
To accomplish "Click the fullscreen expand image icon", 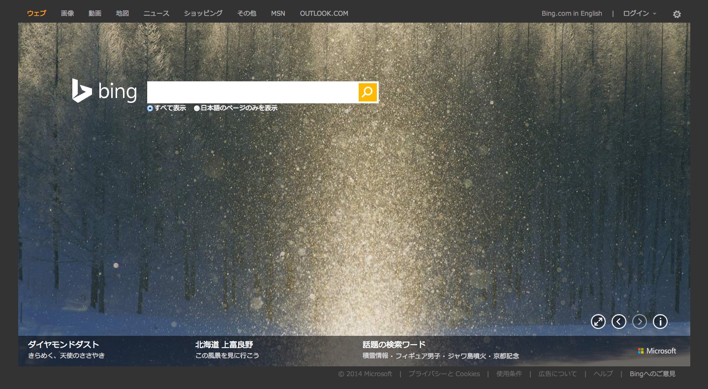I will pyautogui.click(x=598, y=322).
